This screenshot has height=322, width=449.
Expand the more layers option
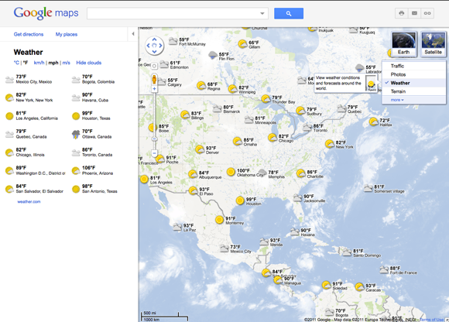(x=397, y=100)
